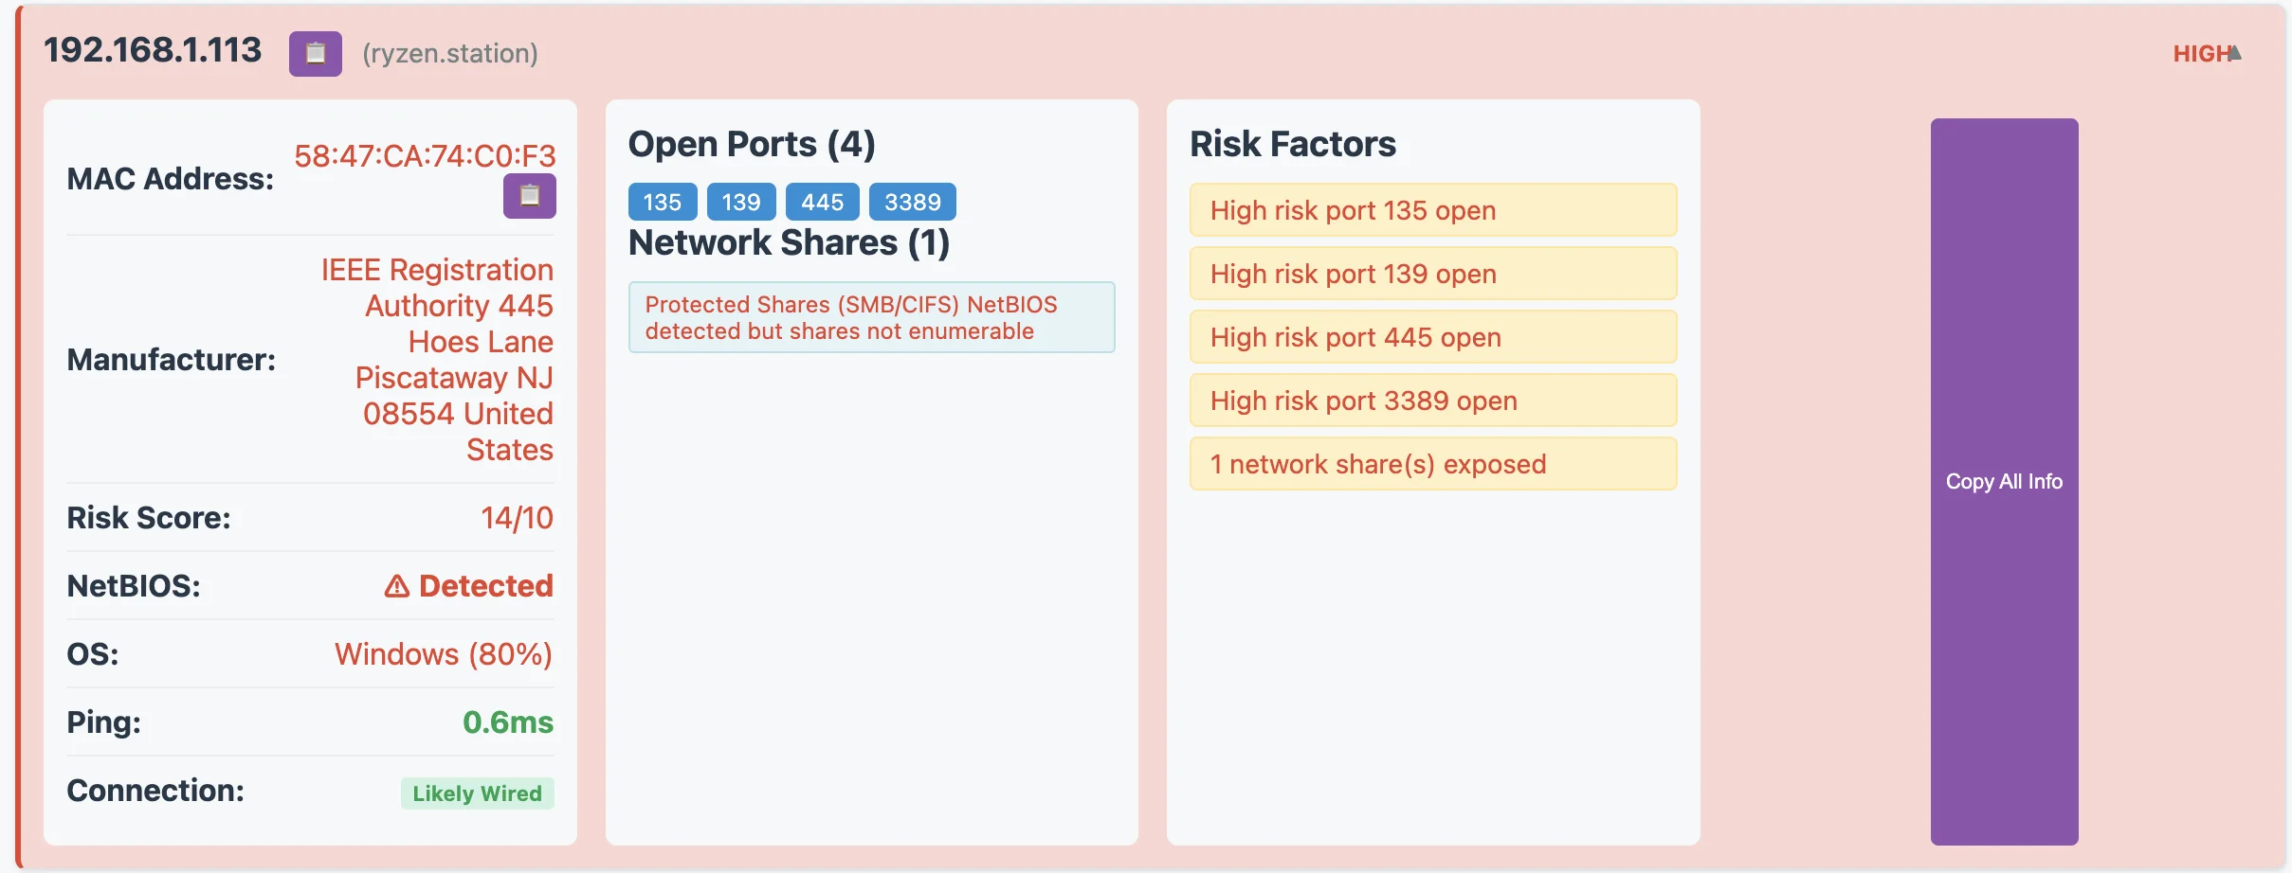The height and width of the screenshot is (873, 2292).
Task: Click the MAC address 58:47:CA:74:C0:F3 text
Action: pyautogui.click(x=425, y=155)
